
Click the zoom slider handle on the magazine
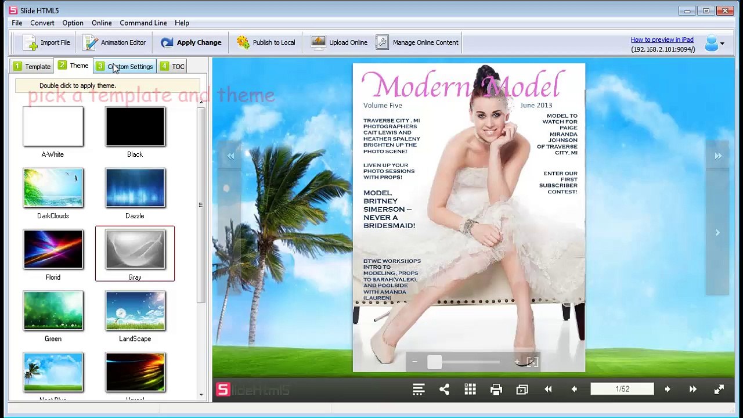pos(434,362)
